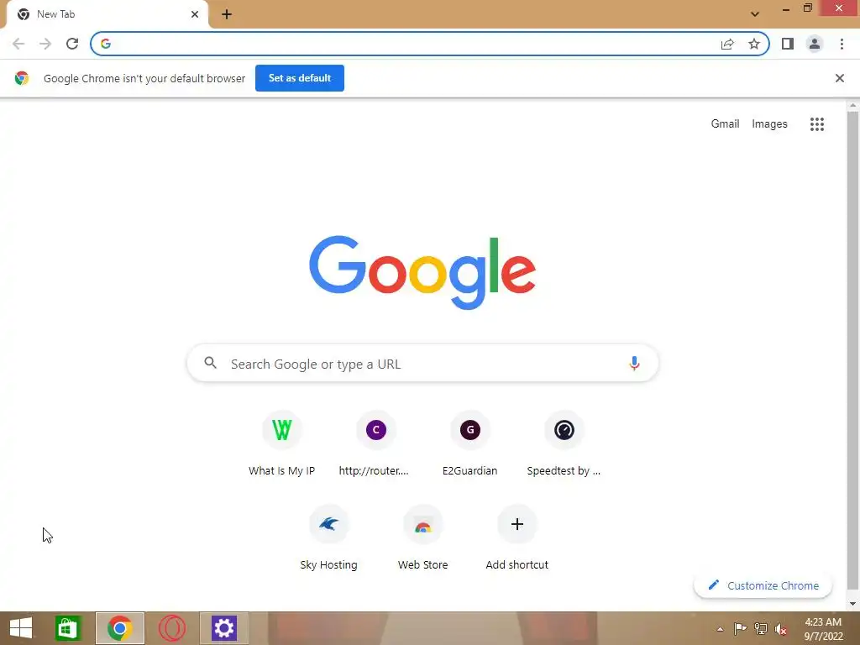
Task: Dismiss the default browser notification bar
Action: click(840, 78)
